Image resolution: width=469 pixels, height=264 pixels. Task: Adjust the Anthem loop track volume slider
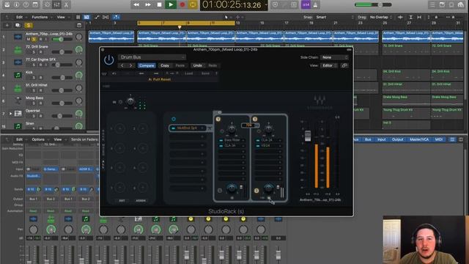click(x=62, y=39)
